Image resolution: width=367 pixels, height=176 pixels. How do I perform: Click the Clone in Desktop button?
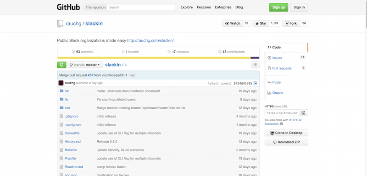coord(286,133)
